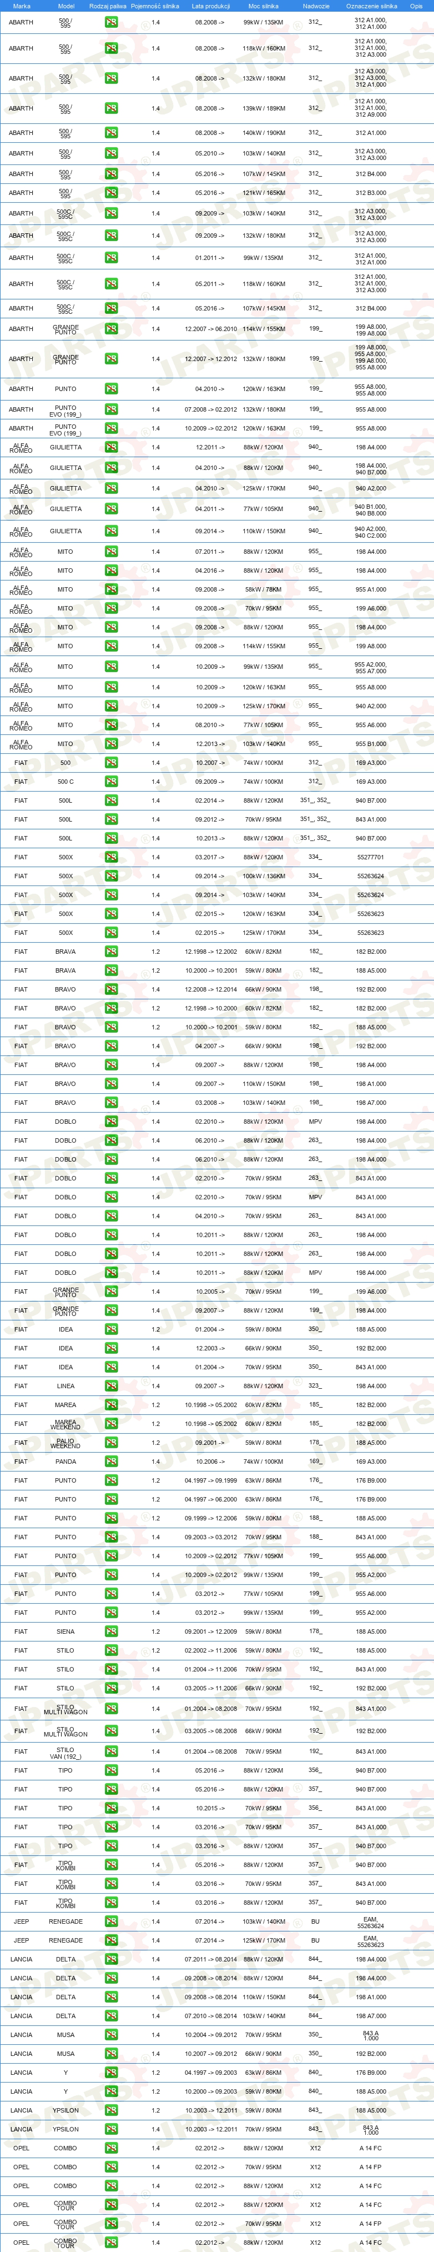Click engine code 940 B1.000, 940 B8.000
The image size is (434, 2252).
[x=370, y=509]
